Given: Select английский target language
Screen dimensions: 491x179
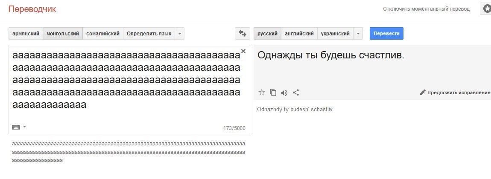Looking at the screenshot, I should click(299, 33).
